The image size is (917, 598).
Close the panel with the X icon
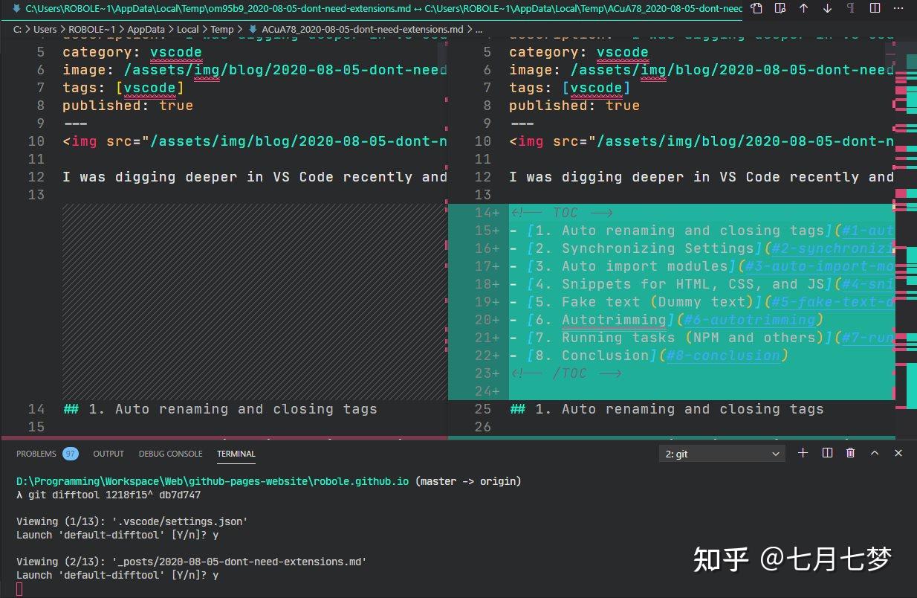tap(898, 453)
